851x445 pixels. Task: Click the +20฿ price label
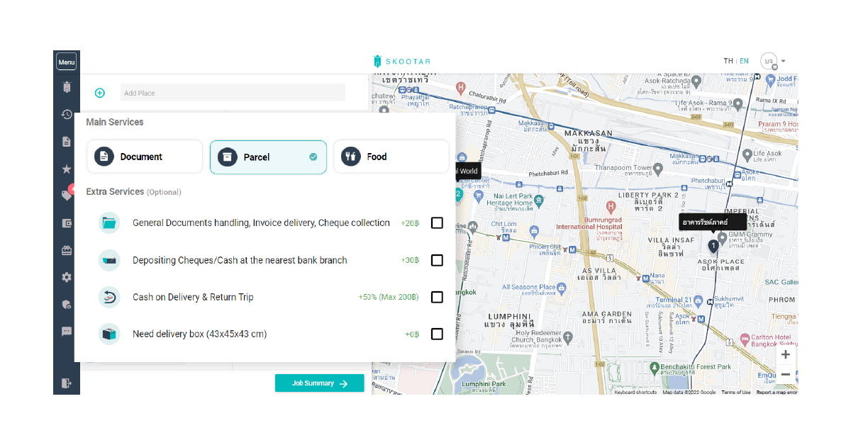click(x=410, y=223)
